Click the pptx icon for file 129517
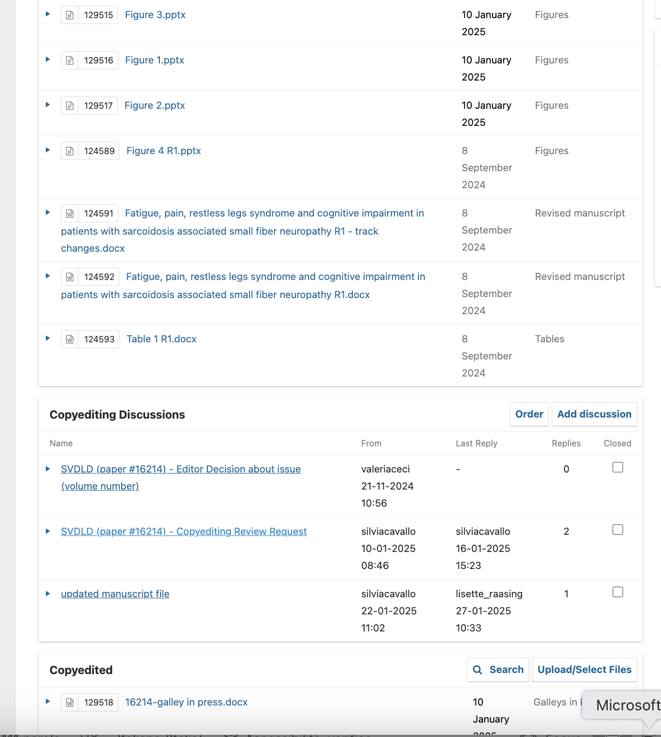The image size is (661, 737). (70, 106)
